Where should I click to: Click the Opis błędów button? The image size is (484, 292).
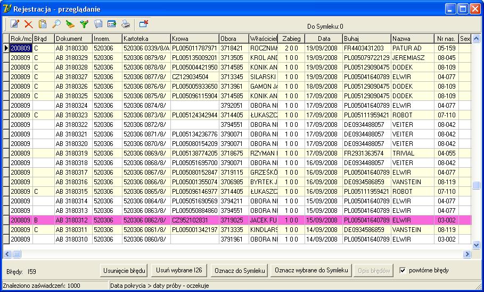pos(374,271)
